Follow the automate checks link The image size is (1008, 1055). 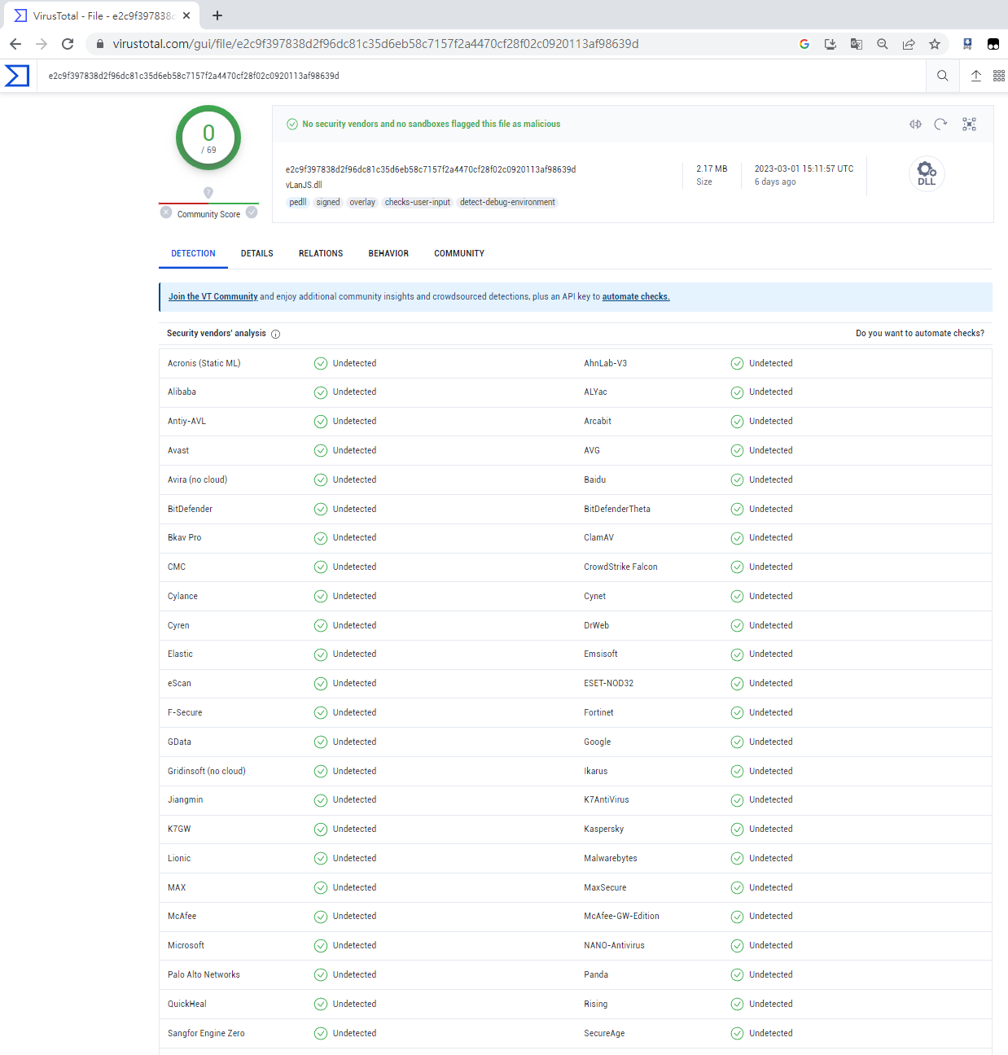635,297
